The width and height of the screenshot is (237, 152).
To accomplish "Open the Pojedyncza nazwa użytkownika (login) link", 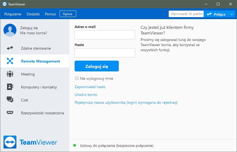I will [126, 102].
